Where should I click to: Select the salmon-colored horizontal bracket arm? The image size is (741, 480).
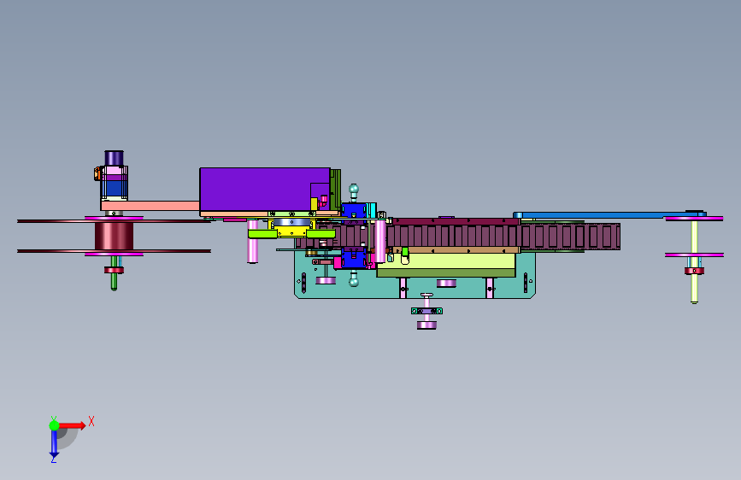[x=150, y=206]
